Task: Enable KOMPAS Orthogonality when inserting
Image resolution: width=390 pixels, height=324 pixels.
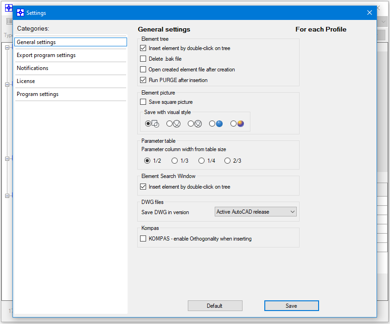Action: click(x=143, y=238)
